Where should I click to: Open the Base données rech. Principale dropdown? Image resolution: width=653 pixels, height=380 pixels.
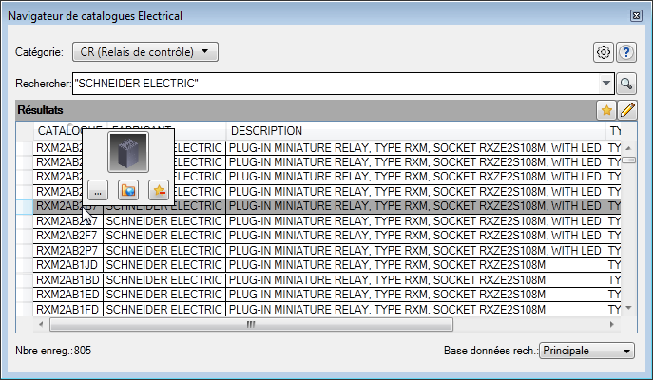pyautogui.click(x=586, y=351)
